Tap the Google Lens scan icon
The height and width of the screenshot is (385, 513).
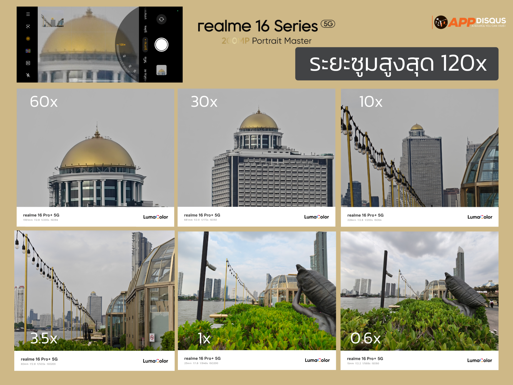[x=28, y=26]
